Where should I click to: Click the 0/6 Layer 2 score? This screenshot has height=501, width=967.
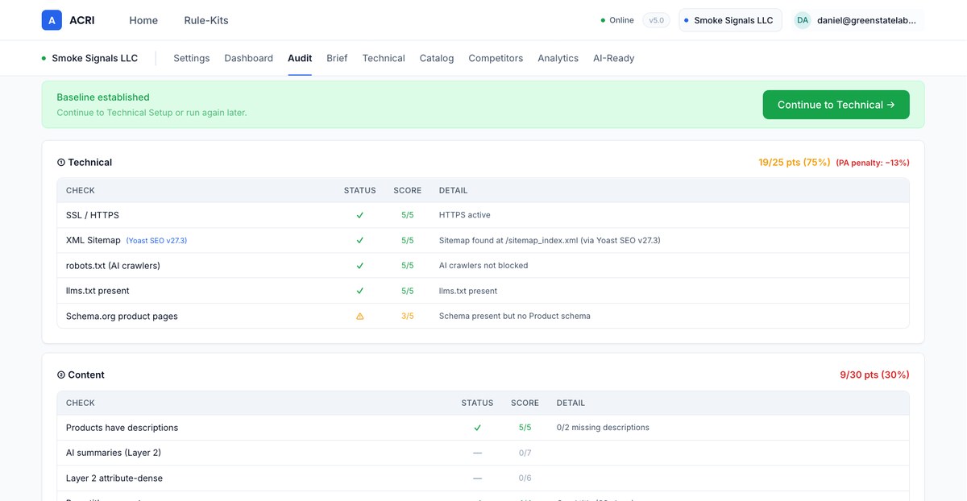(525, 478)
